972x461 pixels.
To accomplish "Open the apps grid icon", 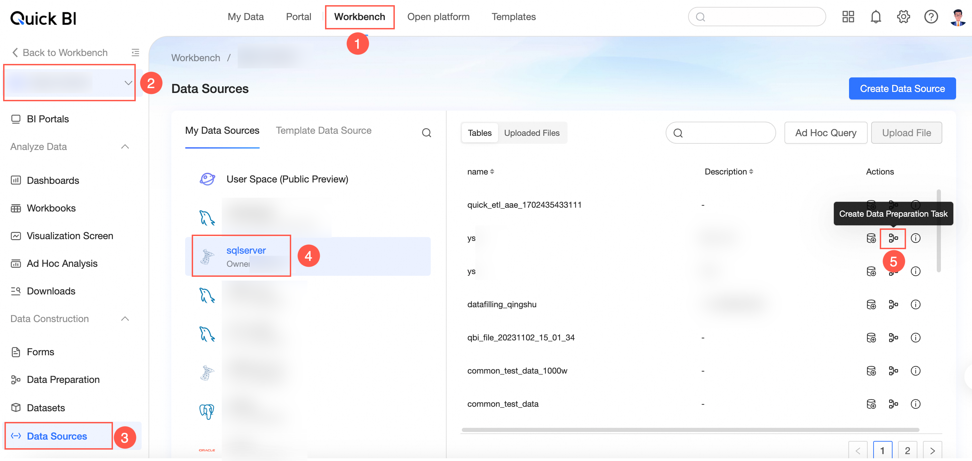I will coord(848,17).
